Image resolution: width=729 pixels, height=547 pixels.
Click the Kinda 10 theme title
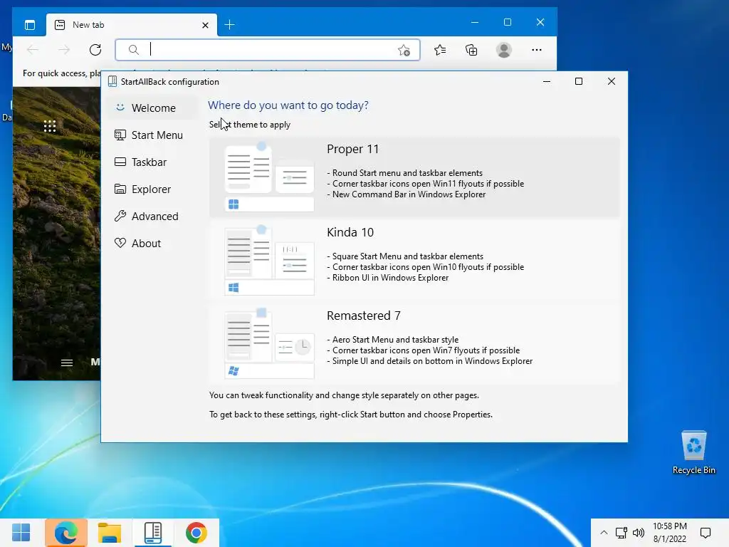[x=350, y=233]
